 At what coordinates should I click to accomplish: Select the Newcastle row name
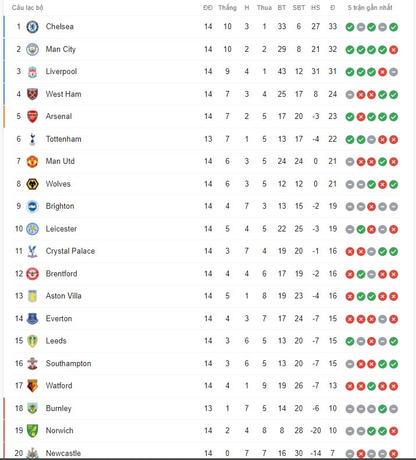[x=63, y=453]
